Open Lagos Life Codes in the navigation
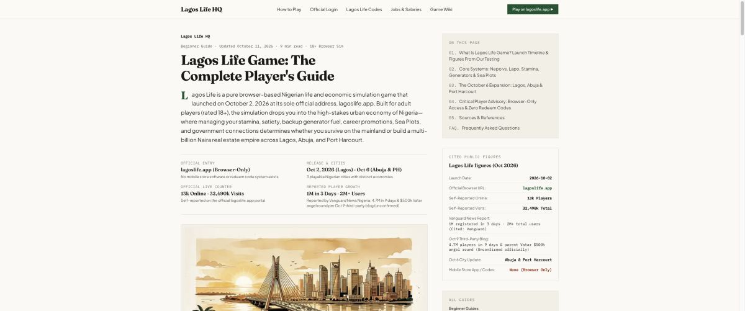Image resolution: width=745 pixels, height=311 pixels. [x=364, y=9]
